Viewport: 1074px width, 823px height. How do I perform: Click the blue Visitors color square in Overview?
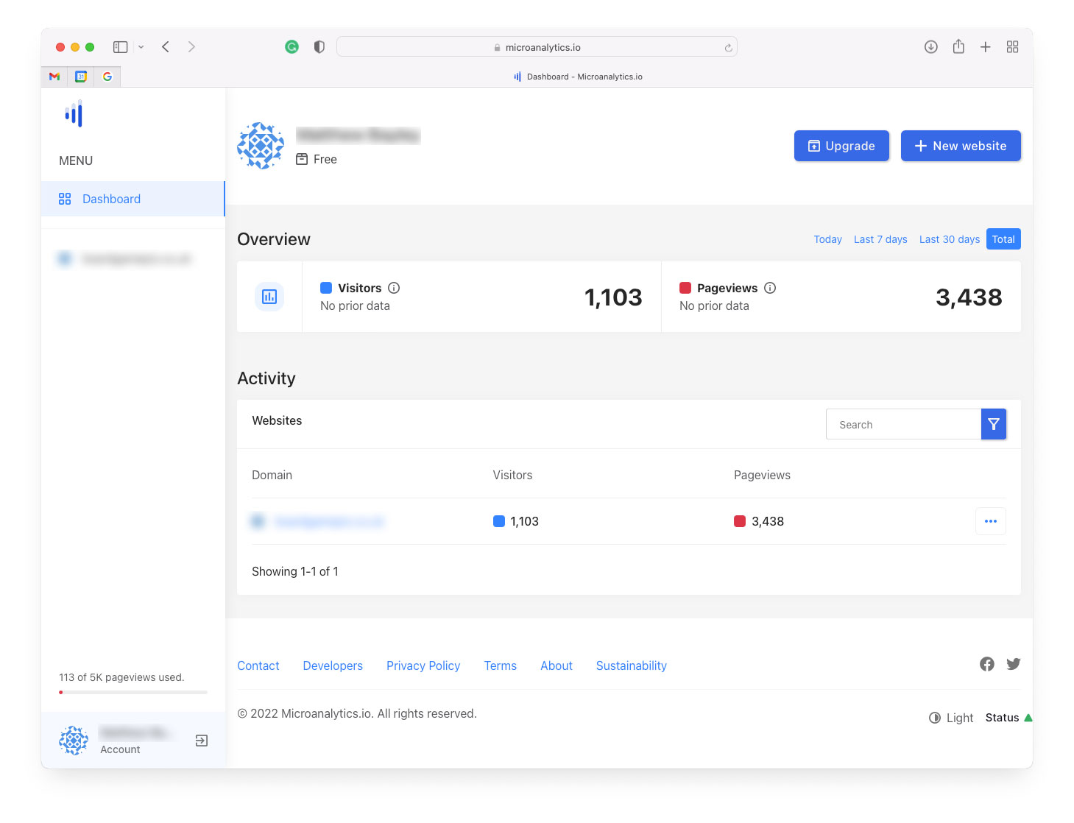[326, 288]
